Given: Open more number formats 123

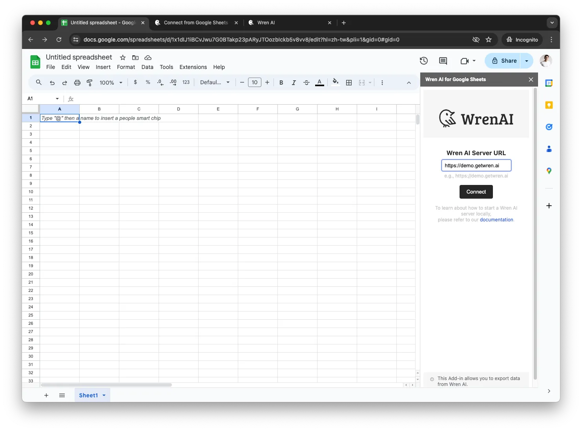Looking at the screenshot, I should click(x=186, y=82).
